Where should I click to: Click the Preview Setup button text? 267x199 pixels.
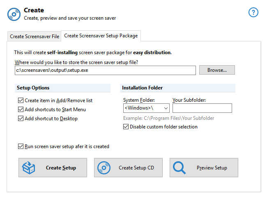(x=212, y=168)
